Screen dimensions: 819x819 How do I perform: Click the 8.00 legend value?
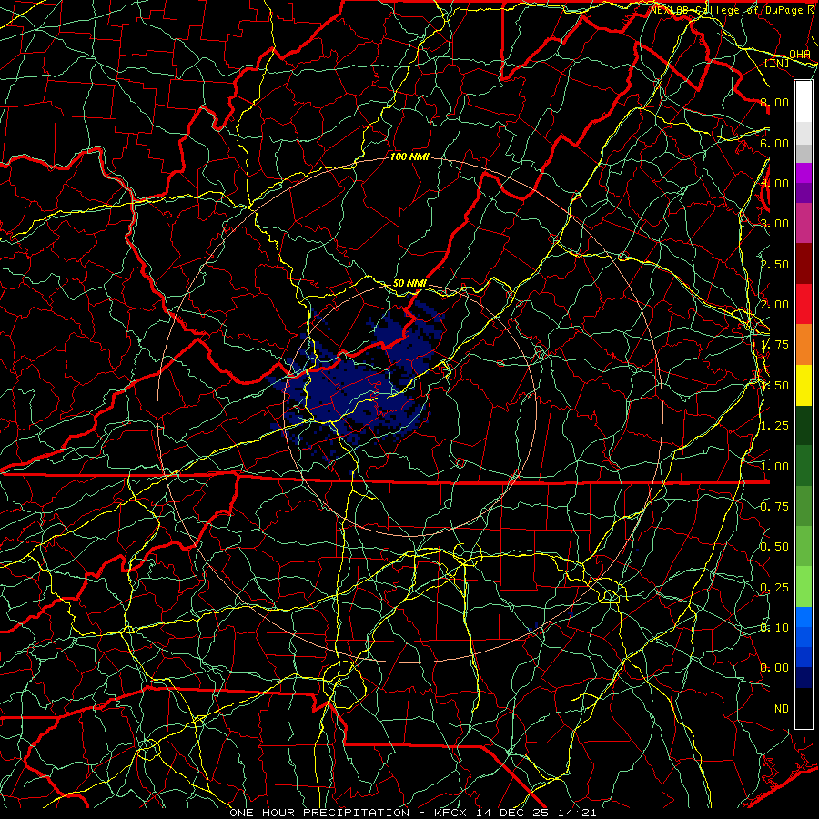pos(774,102)
